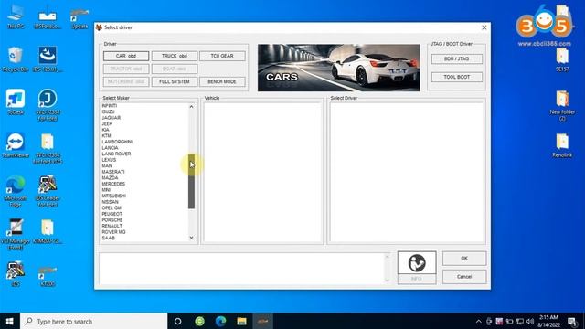Image resolution: width=585 pixels, height=329 pixels.
Task: Select LEXUS in the maker list
Action: (109, 160)
